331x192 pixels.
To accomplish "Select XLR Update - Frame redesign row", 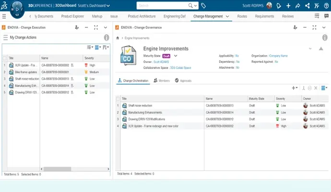I will coord(222,126).
